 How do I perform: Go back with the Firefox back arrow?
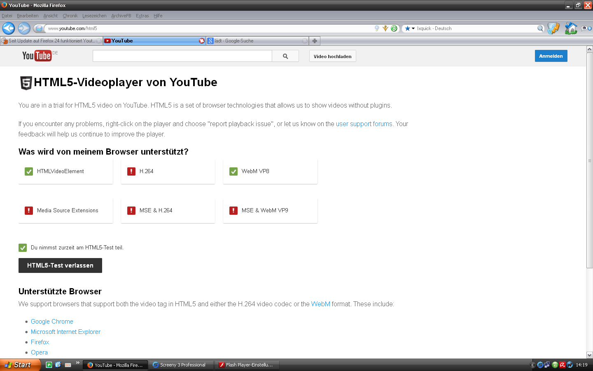pyautogui.click(x=9, y=28)
